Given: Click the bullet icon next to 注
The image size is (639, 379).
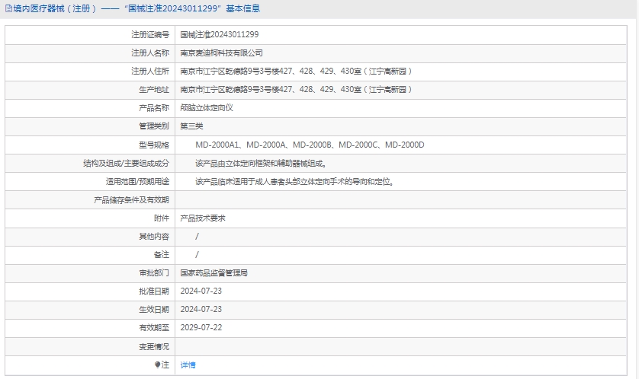Looking at the screenshot, I should (158, 365).
